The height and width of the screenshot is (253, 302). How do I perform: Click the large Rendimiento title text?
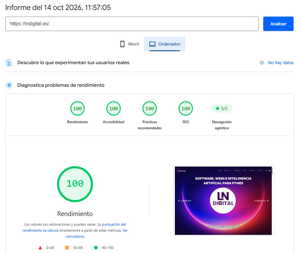tap(75, 214)
